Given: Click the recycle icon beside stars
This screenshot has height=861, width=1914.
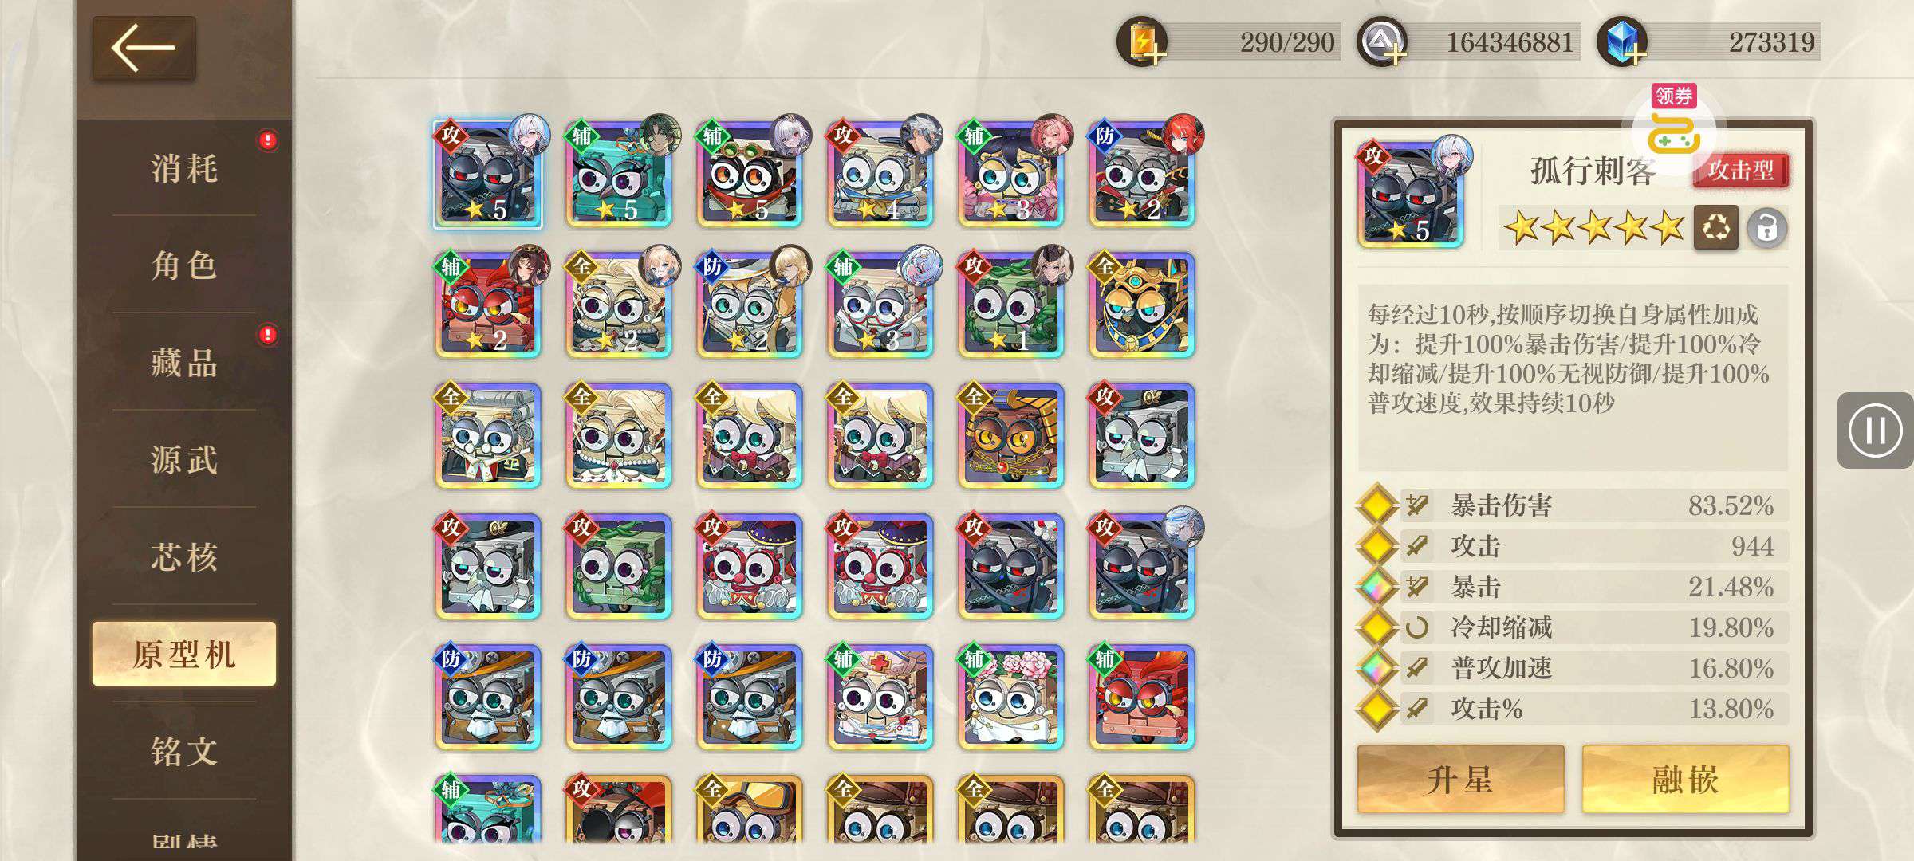Looking at the screenshot, I should click(1715, 228).
